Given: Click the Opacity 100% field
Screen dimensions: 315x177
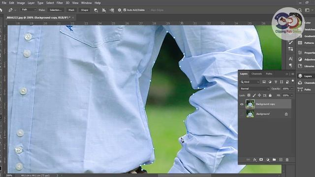Looking at the screenshot, I should coord(285,88).
